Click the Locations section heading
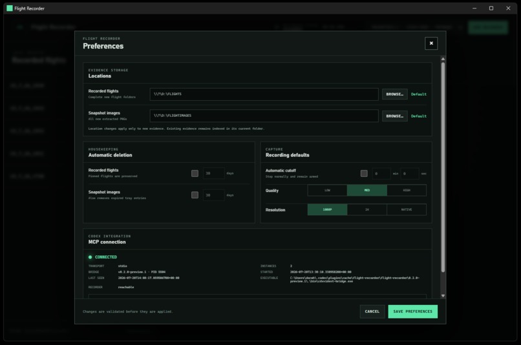The width and height of the screenshot is (521, 345). (100, 76)
